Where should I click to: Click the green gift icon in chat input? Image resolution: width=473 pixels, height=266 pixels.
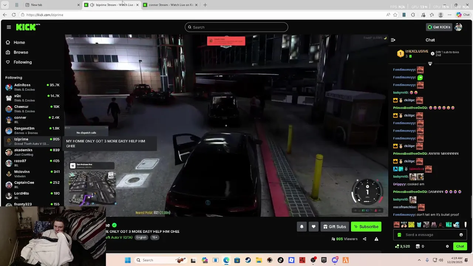click(399, 235)
